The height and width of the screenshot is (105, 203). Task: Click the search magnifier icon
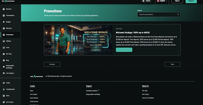[178, 15]
